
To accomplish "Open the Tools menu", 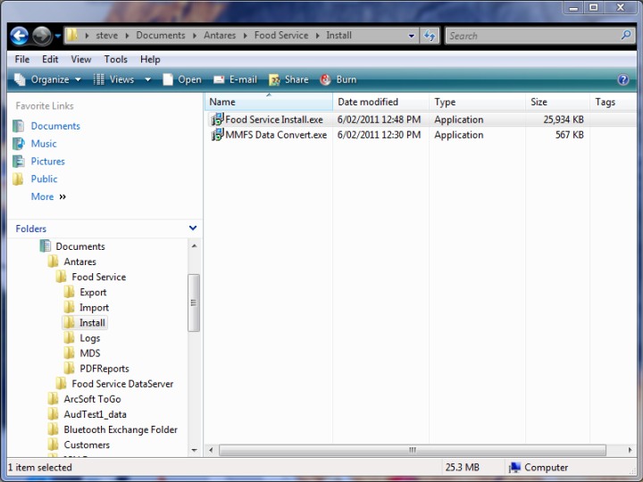I will click(x=115, y=60).
